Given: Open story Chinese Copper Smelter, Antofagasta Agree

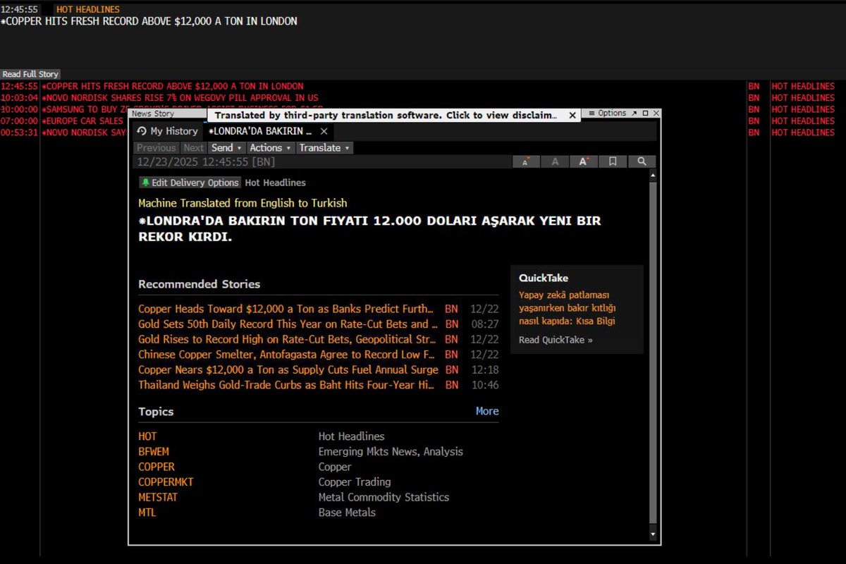Looking at the screenshot, I should 286,355.
